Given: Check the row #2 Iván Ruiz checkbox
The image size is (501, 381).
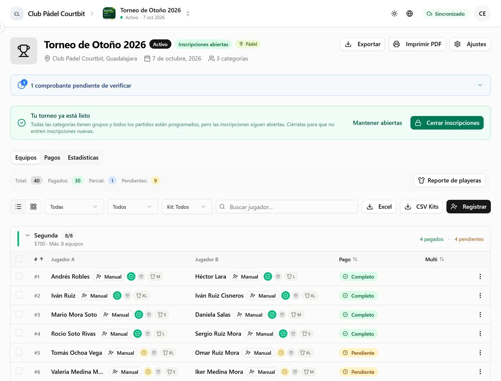Looking at the screenshot, I should click(19, 295).
